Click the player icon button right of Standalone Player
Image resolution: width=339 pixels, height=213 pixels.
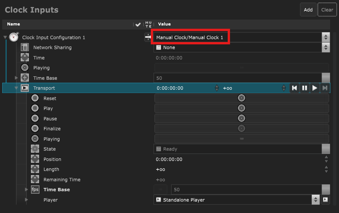[x=325, y=200]
